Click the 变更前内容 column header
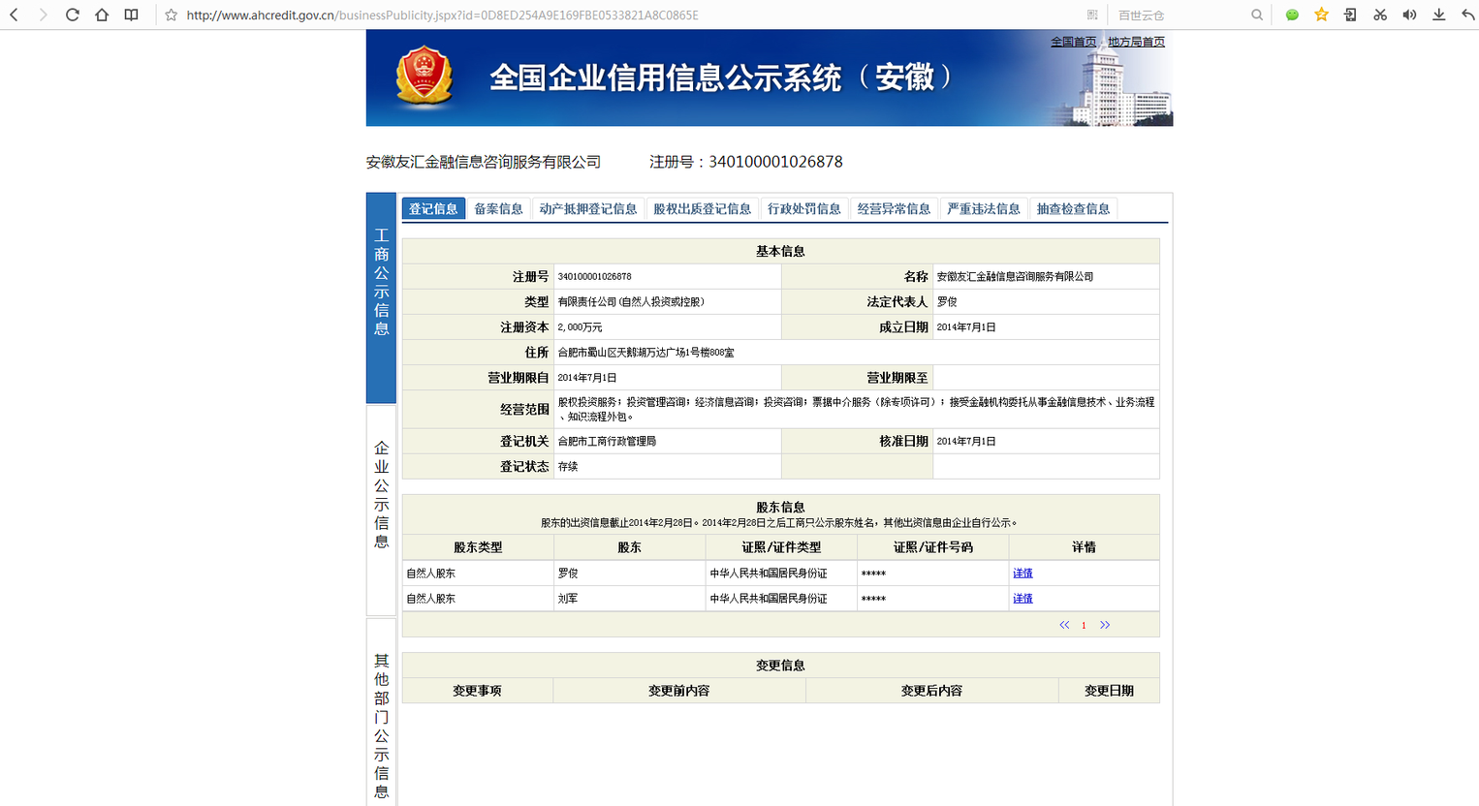The width and height of the screenshot is (1479, 806). (x=679, y=691)
